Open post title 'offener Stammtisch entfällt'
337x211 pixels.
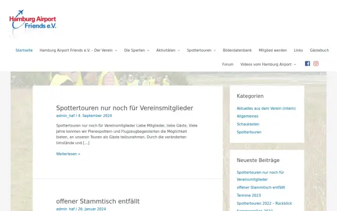(98, 201)
